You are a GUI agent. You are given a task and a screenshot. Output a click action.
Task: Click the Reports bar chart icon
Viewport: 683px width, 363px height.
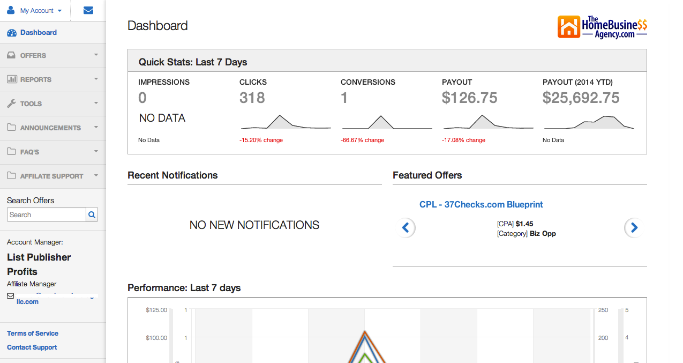click(x=12, y=79)
